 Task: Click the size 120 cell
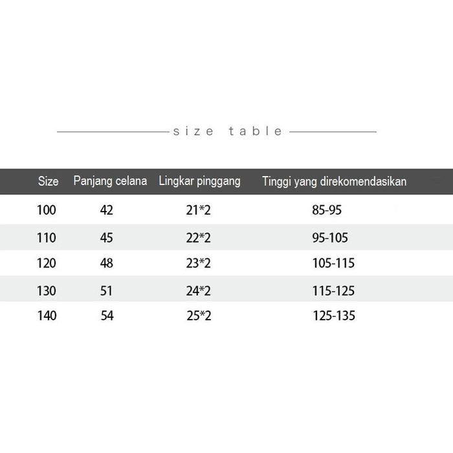click(x=47, y=263)
